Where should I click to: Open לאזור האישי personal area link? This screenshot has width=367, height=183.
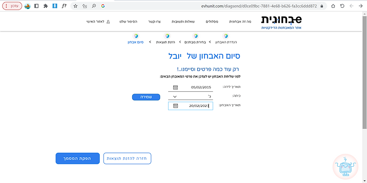98,22
